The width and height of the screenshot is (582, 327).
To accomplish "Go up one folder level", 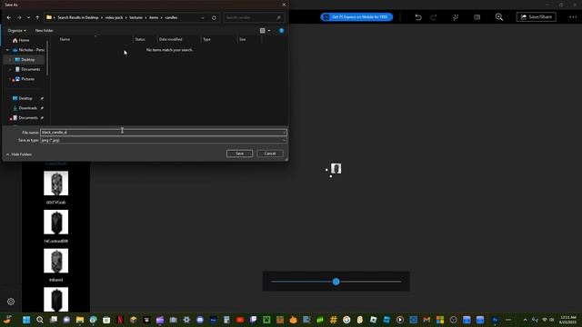I will point(37,17).
